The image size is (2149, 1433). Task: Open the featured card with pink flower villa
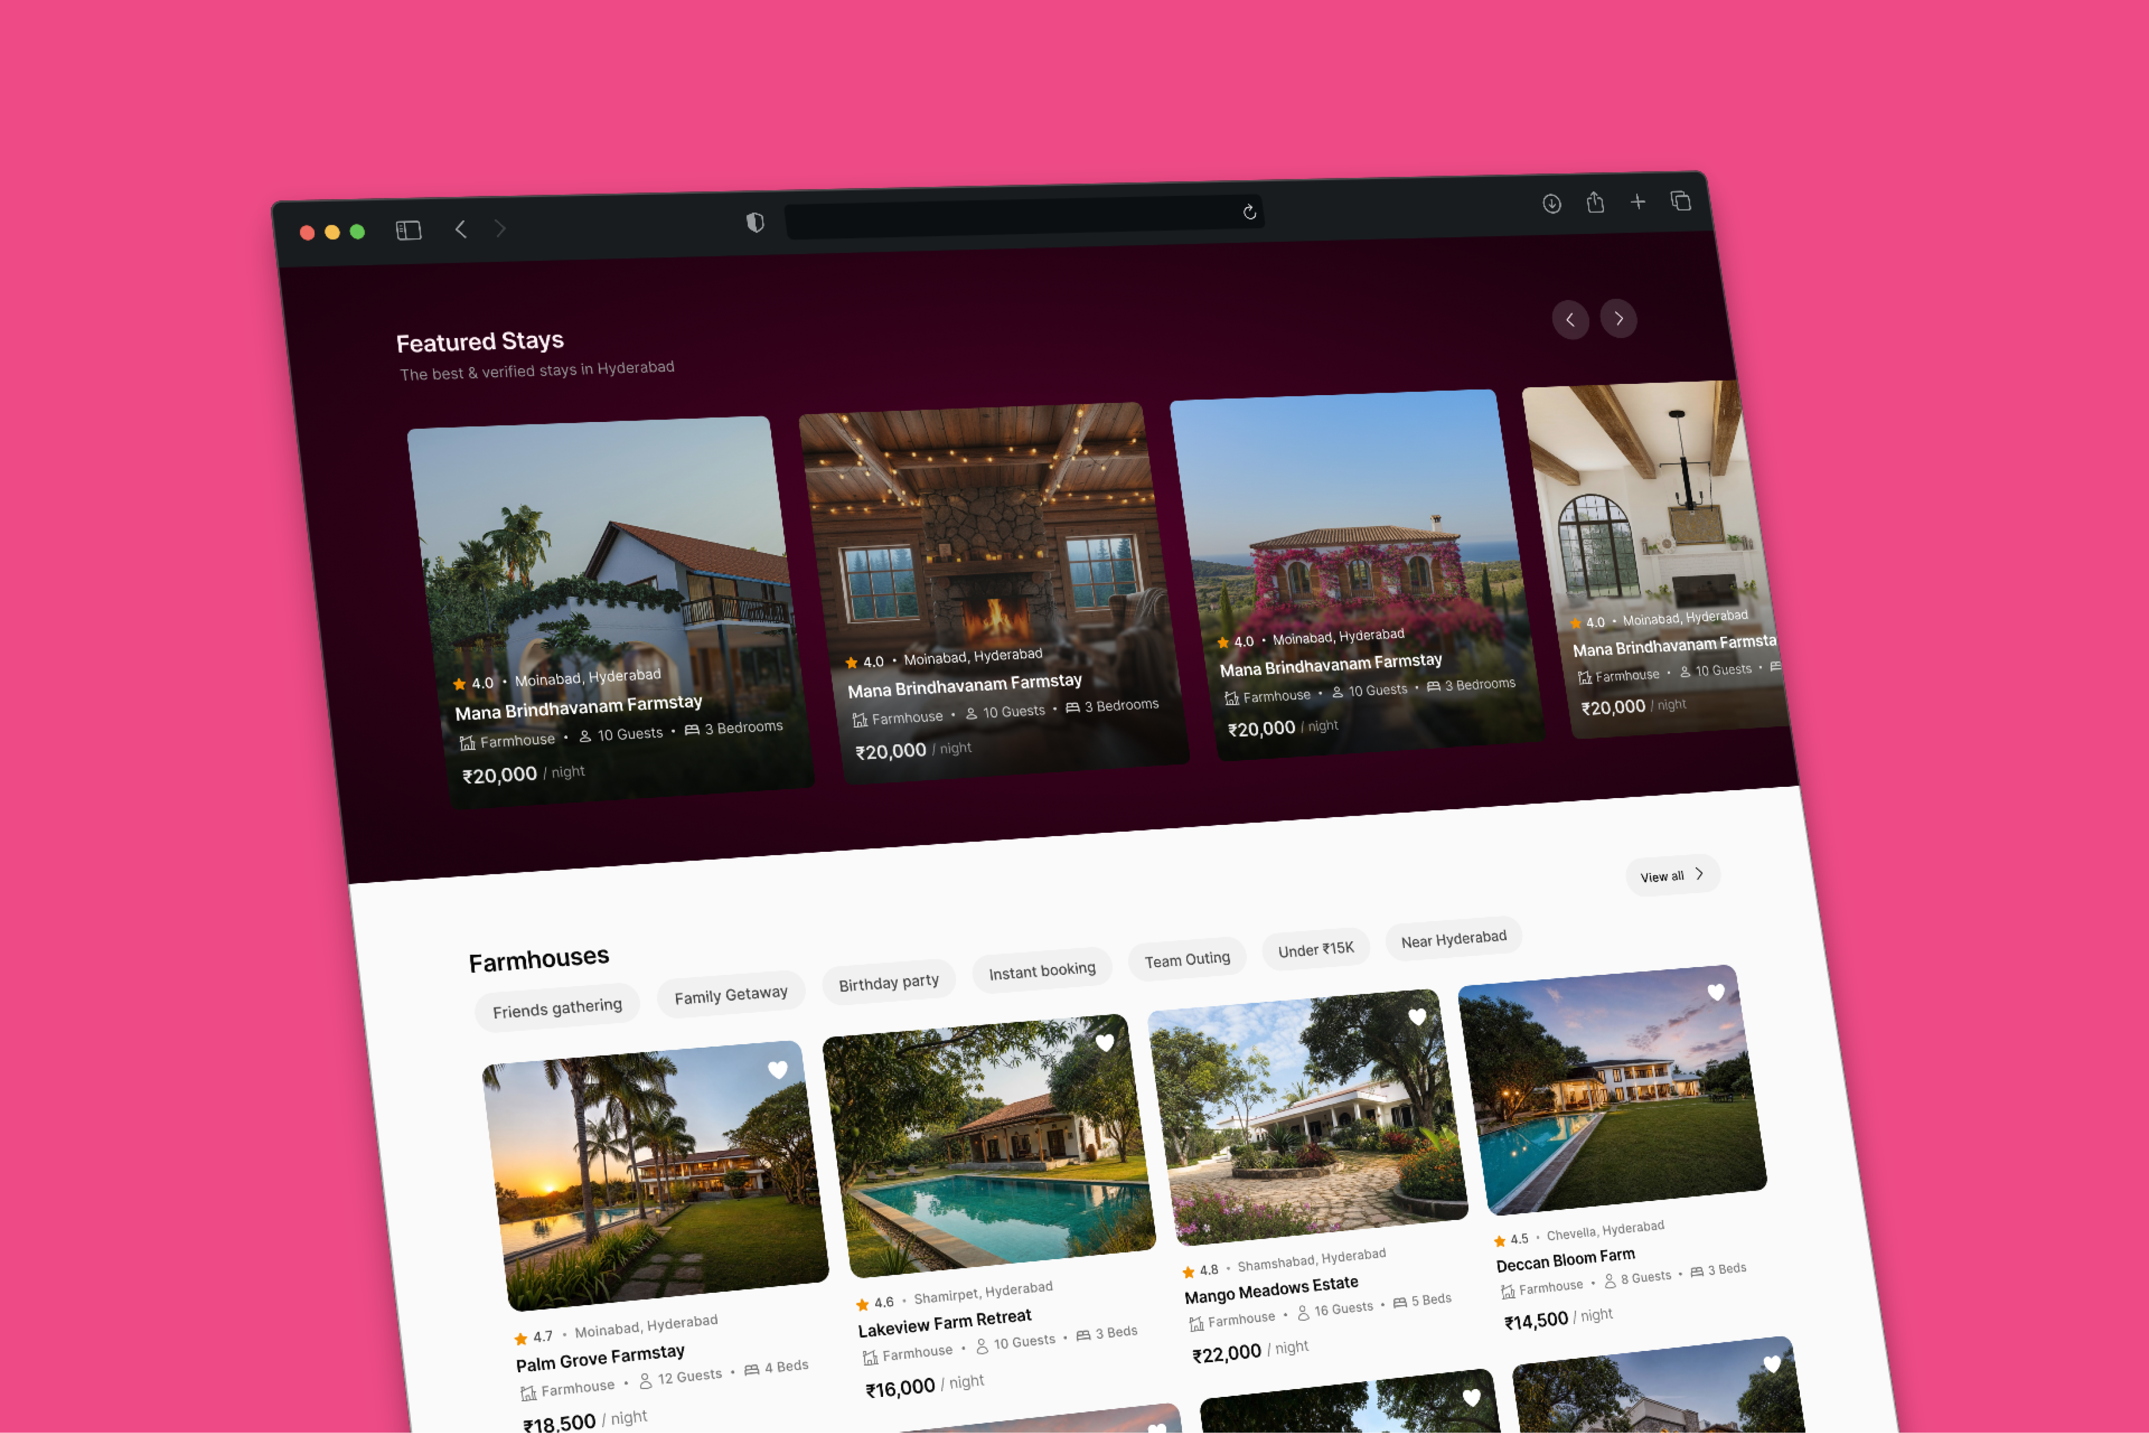(x=1357, y=574)
